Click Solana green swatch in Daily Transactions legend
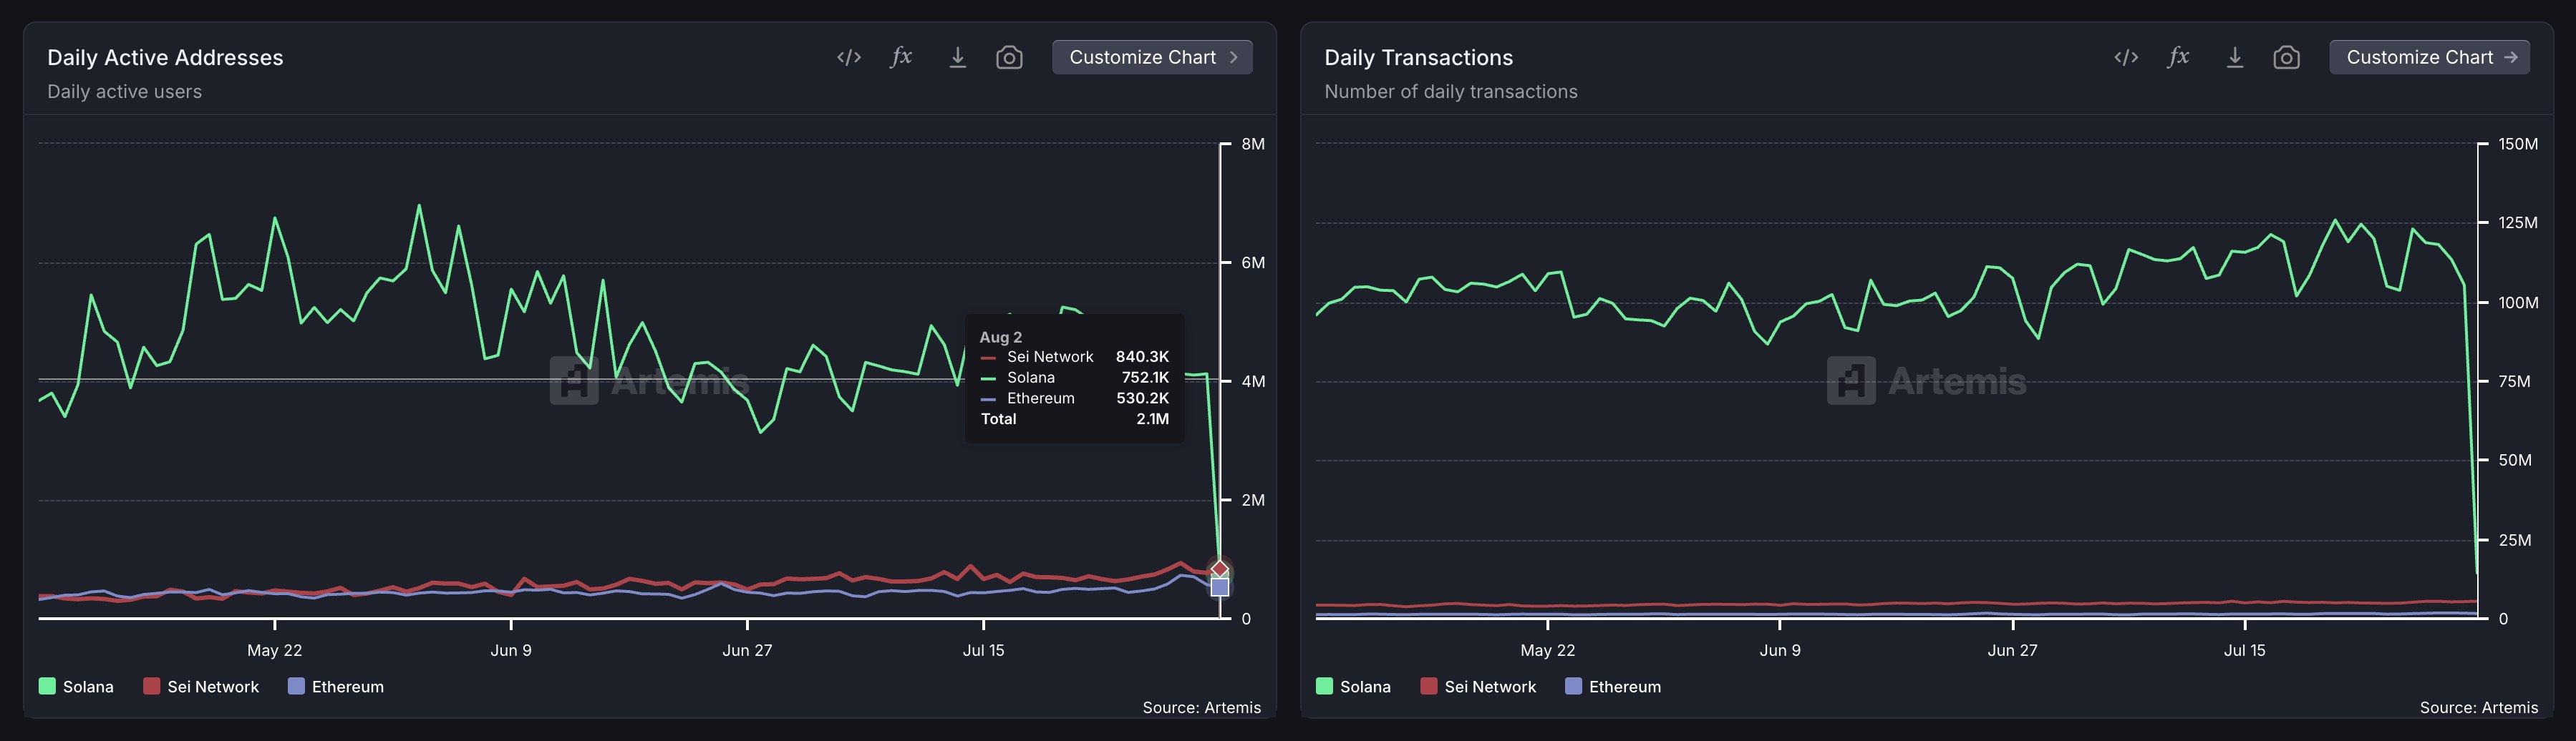This screenshot has width=2576, height=741. point(1325,686)
